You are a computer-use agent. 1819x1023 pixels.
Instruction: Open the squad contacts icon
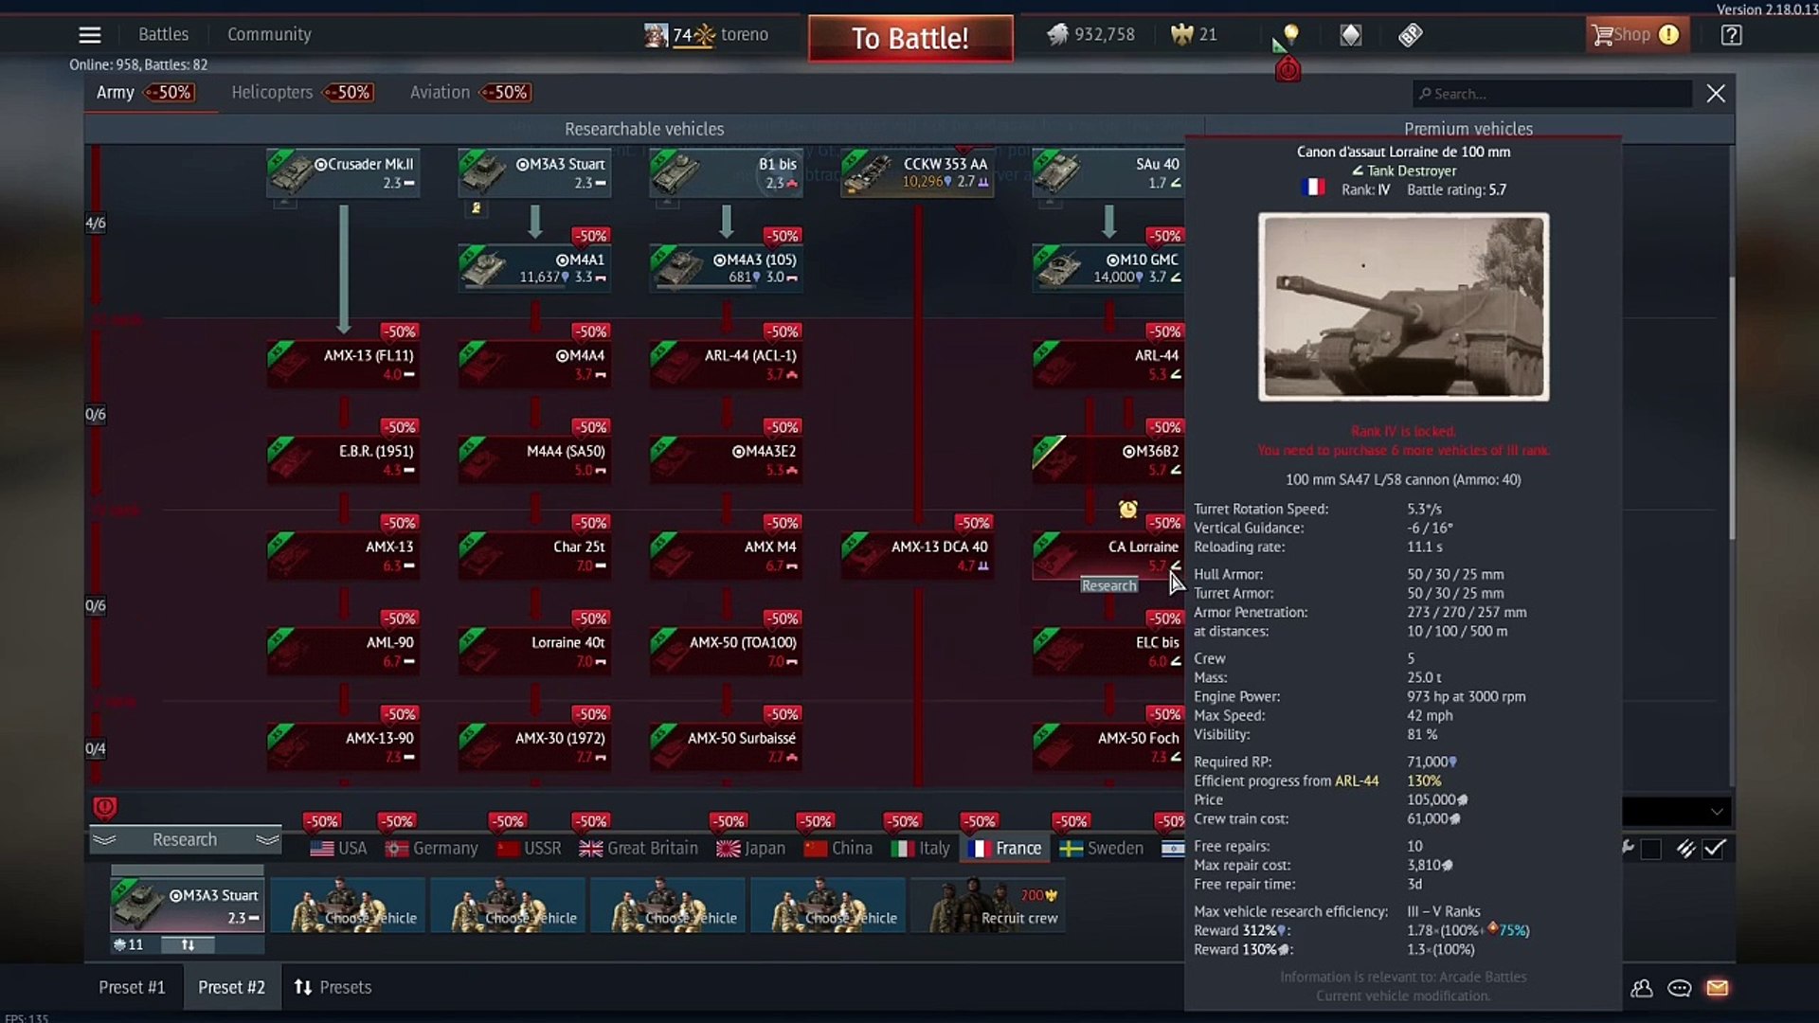coord(1642,988)
